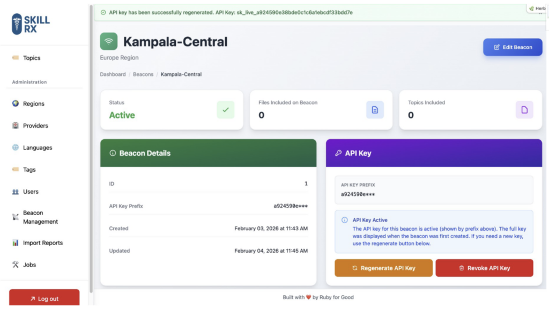This screenshot has width=549, height=311.
Task: Click Revoke API Key button
Action: click(484, 268)
